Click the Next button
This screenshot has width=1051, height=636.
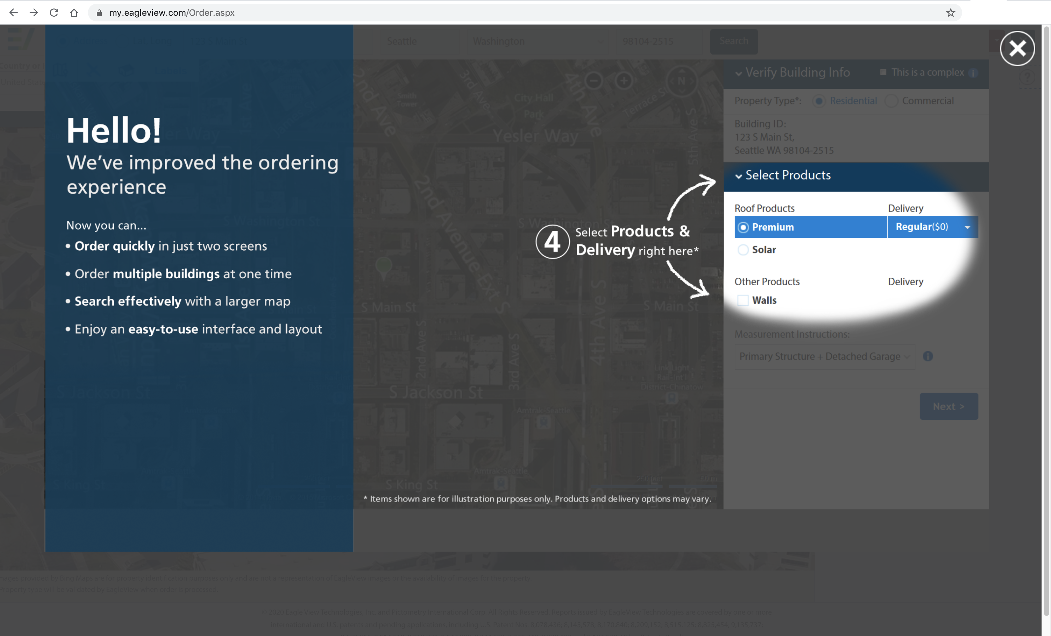[x=949, y=406]
